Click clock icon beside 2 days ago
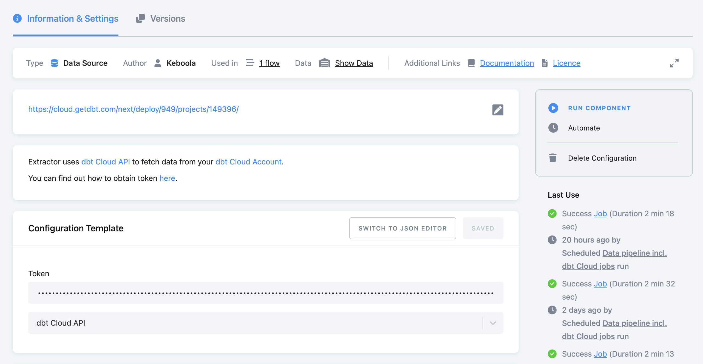 552,310
